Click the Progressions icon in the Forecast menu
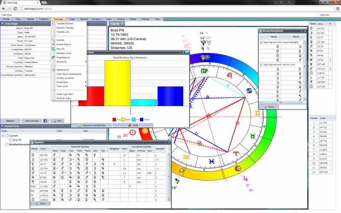 pyautogui.click(x=53, y=57)
